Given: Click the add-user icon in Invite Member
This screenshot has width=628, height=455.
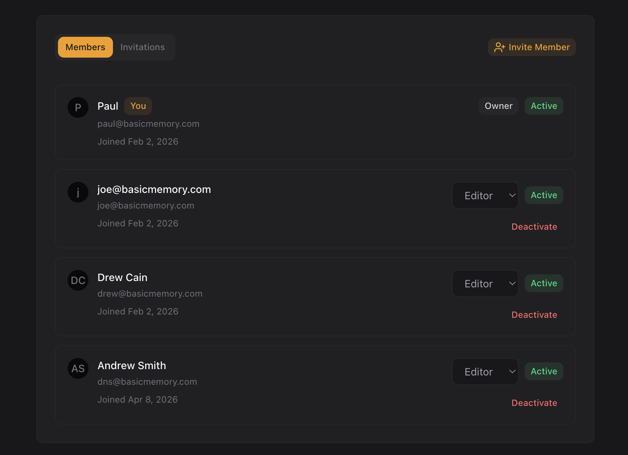Looking at the screenshot, I should tap(499, 47).
